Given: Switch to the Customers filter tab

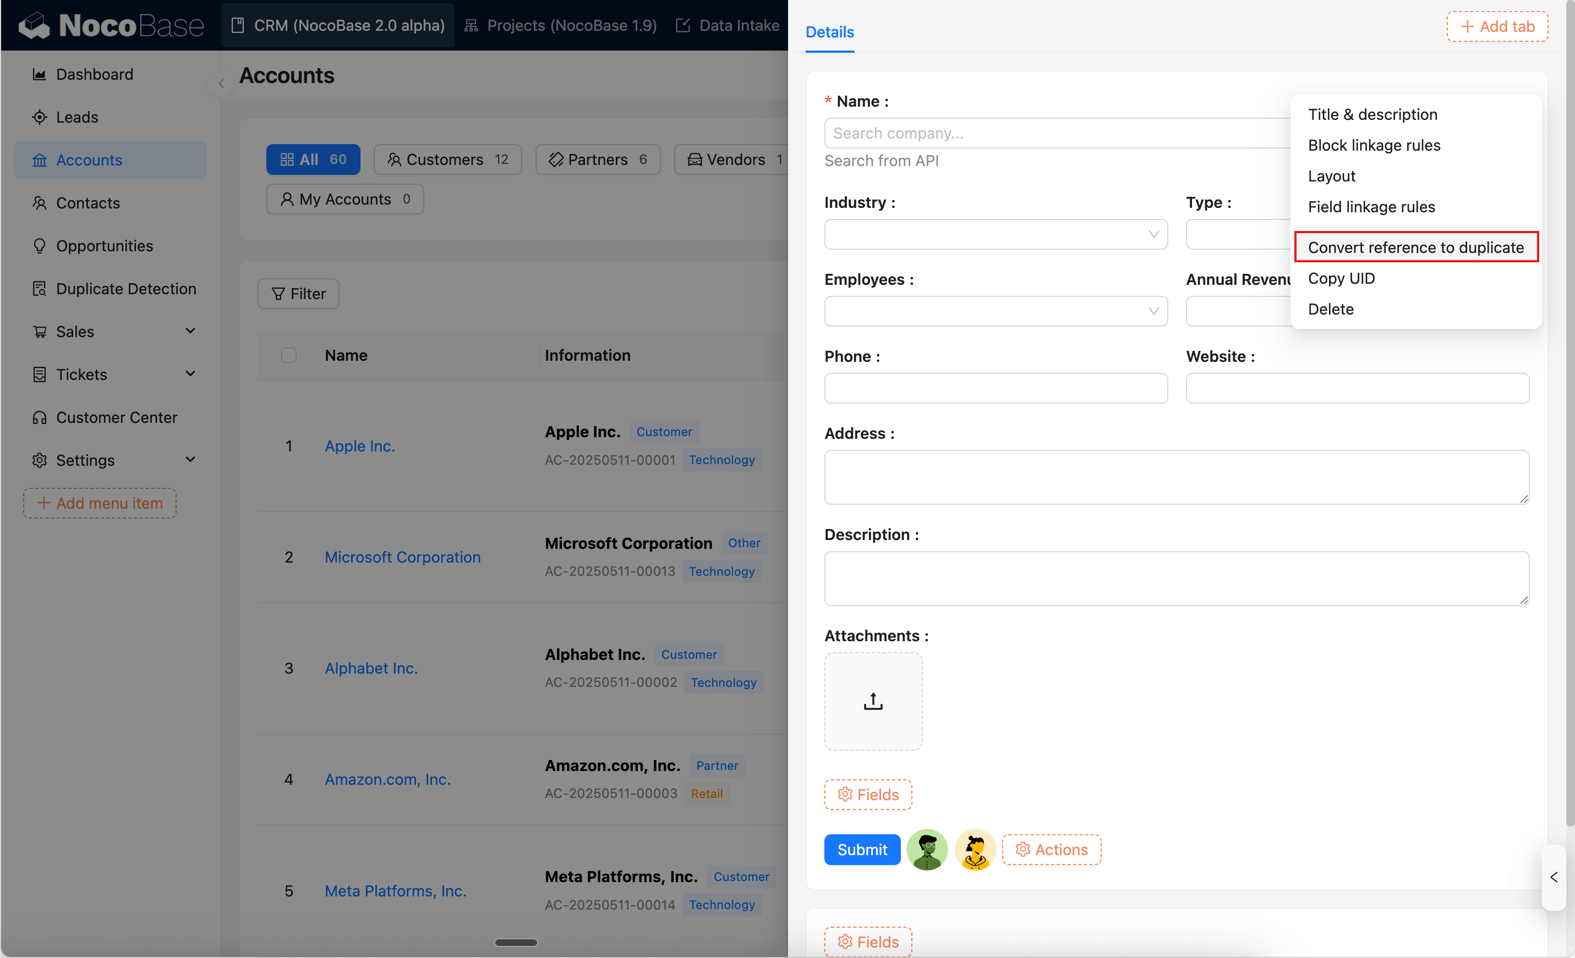Looking at the screenshot, I should [447, 159].
